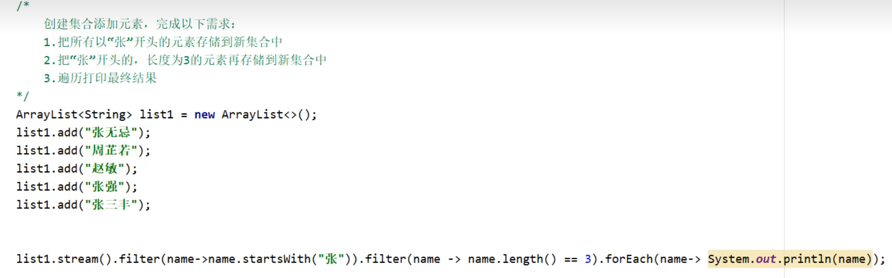Click the name.length() expression
The height and width of the screenshot is (278, 892).
click(x=512, y=259)
